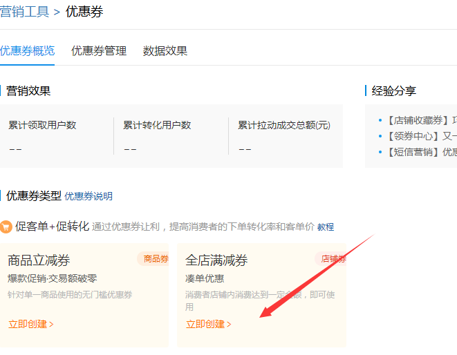457x355 pixels.
Task: Click 立即创建 under 全店满减券
Action: [208, 324]
